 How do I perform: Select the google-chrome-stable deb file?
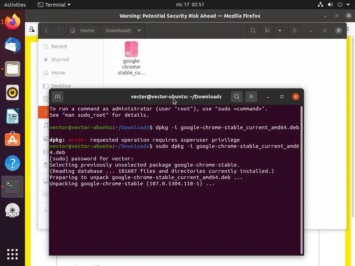click(131, 58)
